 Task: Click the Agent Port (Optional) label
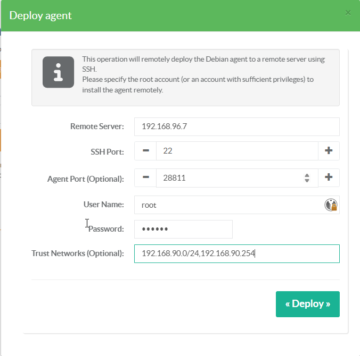pos(85,179)
